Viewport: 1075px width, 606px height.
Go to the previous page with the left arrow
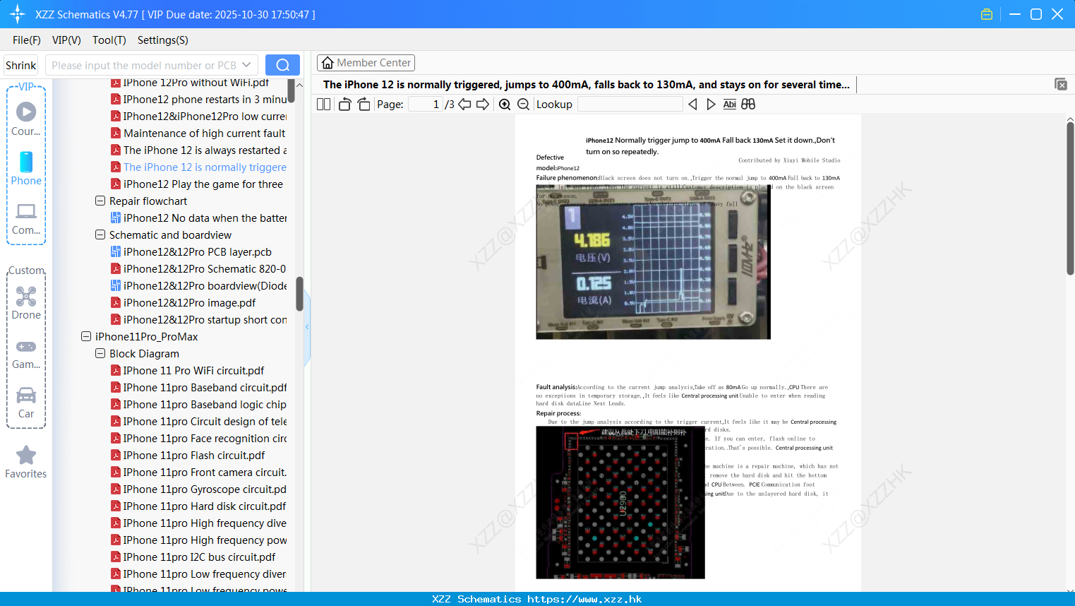click(x=464, y=105)
